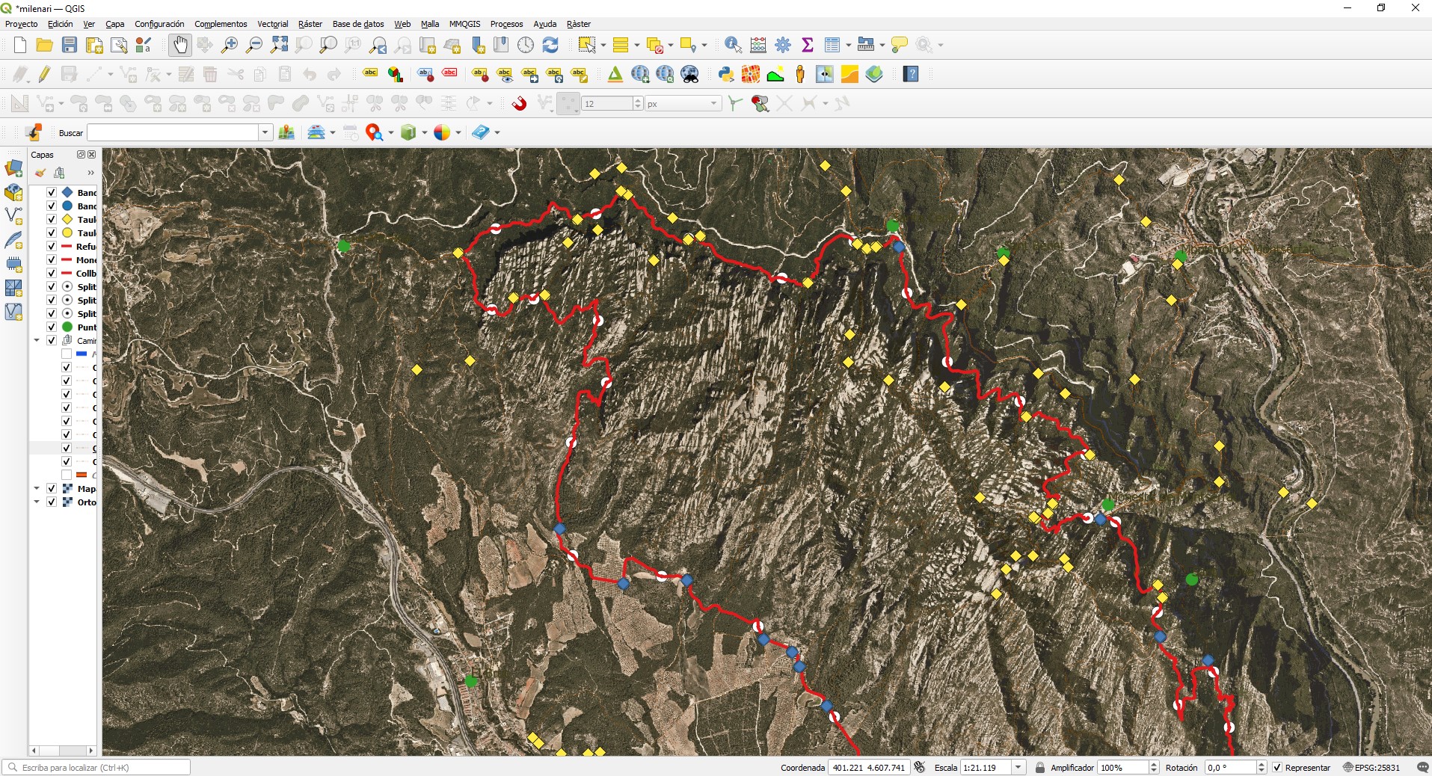Image resolution: width=1432 pixels, height=776 pixels.
Task: Select the Pan Map hand tool
Action: click(x=180, y=45)
